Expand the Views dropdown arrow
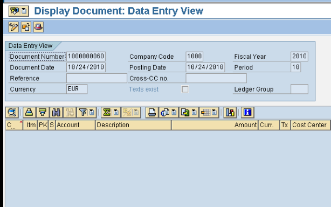The image size is (331, 207). tap(174, 112)
